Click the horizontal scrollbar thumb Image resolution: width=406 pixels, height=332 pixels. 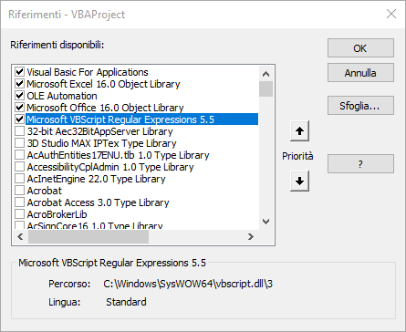(88, 236)
